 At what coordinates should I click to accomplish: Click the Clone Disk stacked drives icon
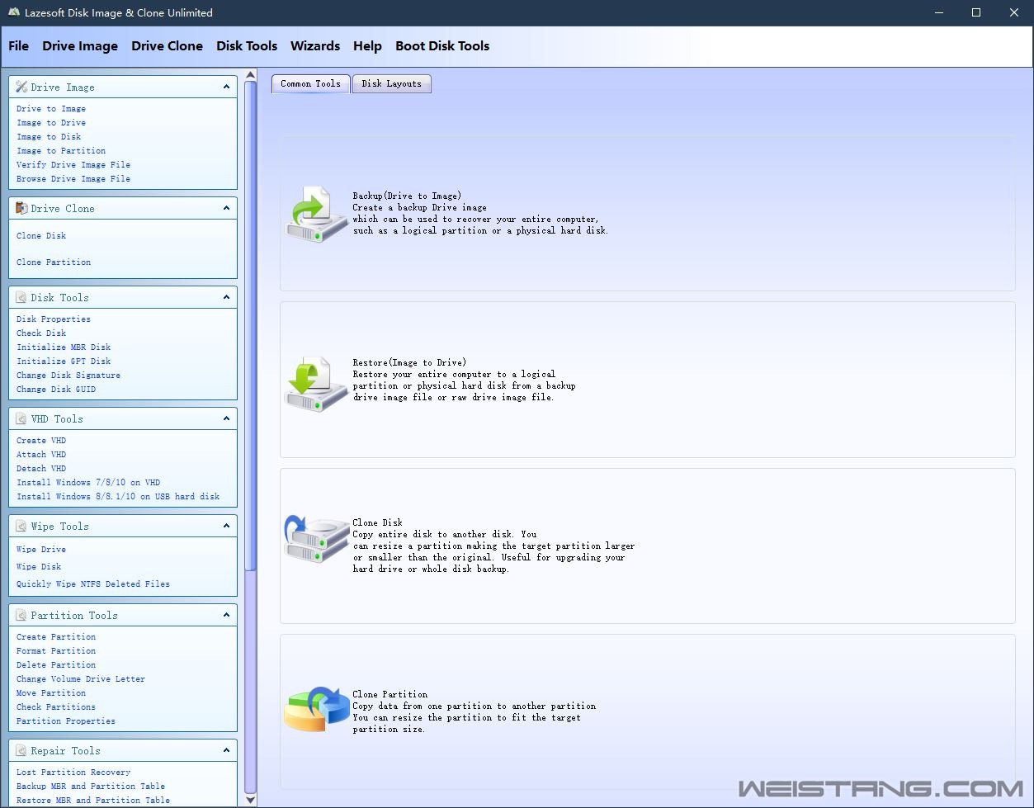(x=318, y=540)
